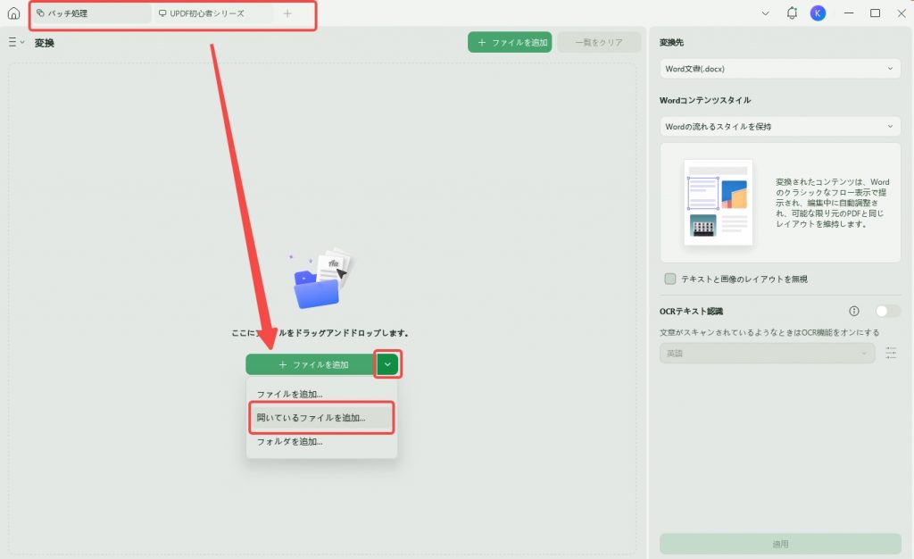Choose フォルダを追加... menu entry

tap(321, 441)
